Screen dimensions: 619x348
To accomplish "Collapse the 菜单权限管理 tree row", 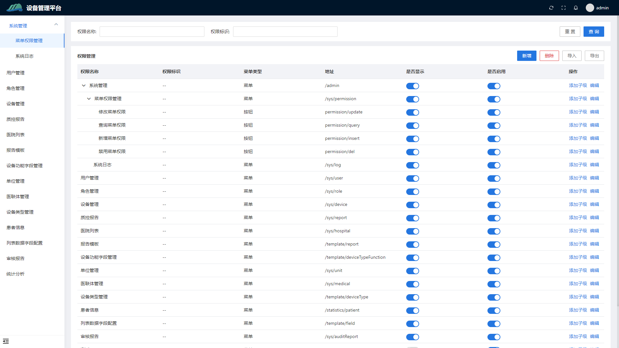I will coord(89,99).
